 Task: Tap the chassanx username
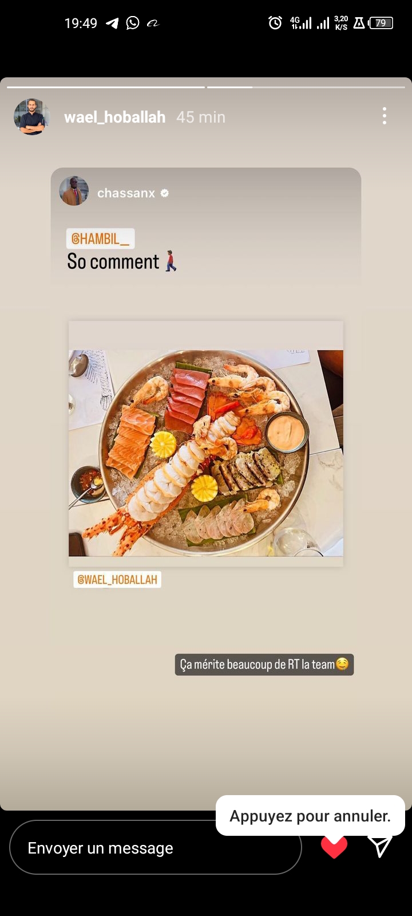(x=126, y=194)
